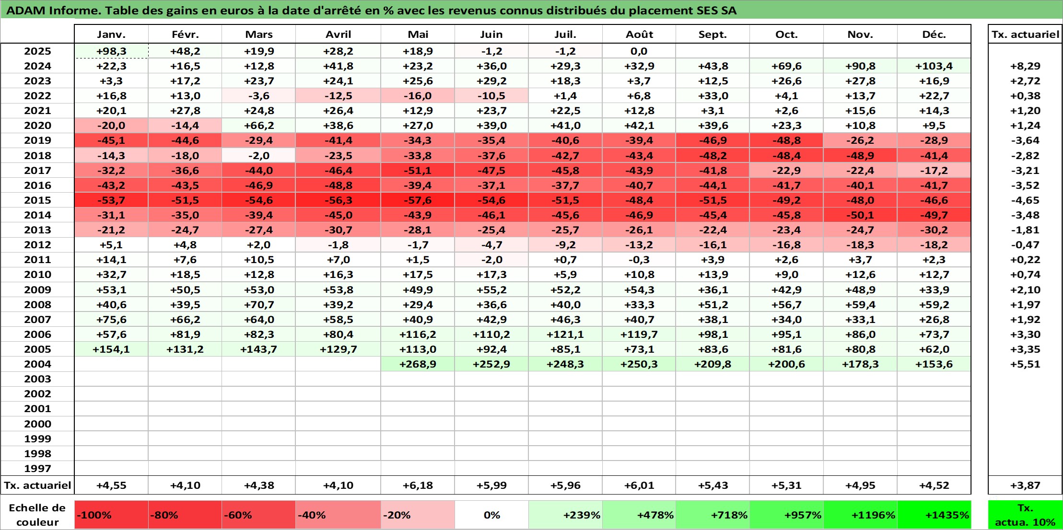Image resolution: width=1063 pixels, height=530 pixels.
Task: Select the -60% color scale swatch
Action: 259,515
